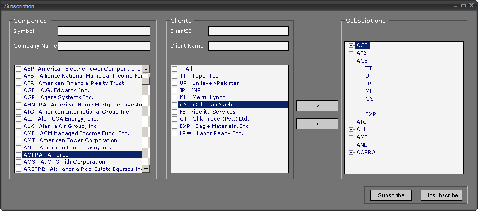Check the Fidelity Services checkbox
The width and height of the screenshot is (478, 211).
point(174,112)
